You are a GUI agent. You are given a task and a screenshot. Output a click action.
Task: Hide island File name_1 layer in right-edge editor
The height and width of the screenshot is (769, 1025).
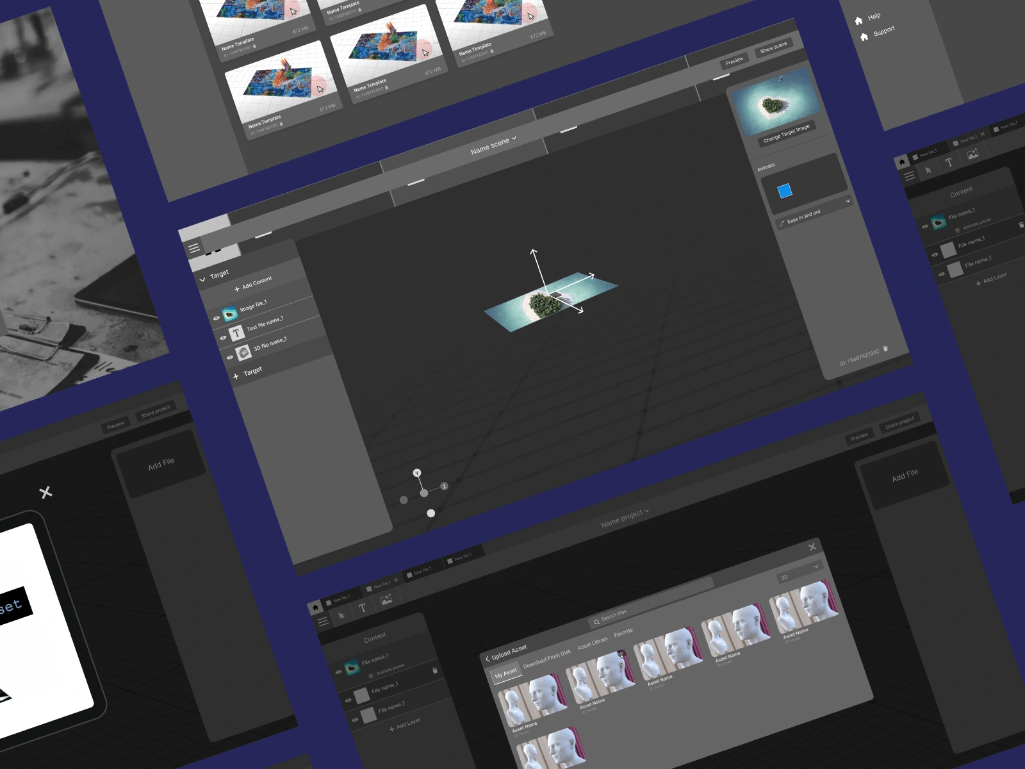925,226
